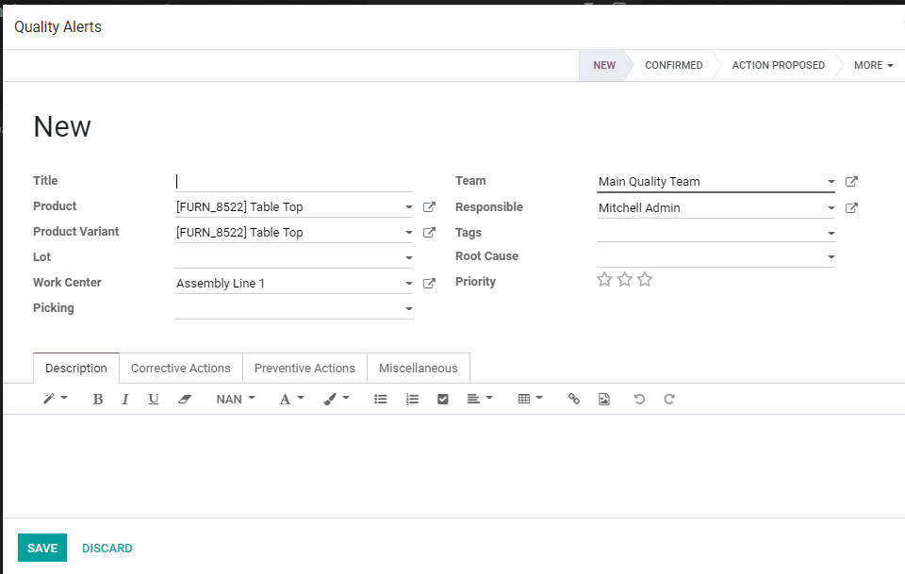Screen dimensions: 905x574
Task: Insert a link with chain icon
Action: tap(574, 399)
